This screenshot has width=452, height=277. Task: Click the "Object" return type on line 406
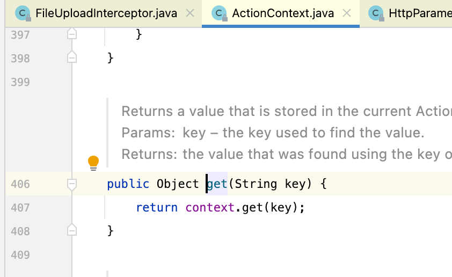[178, 184]
